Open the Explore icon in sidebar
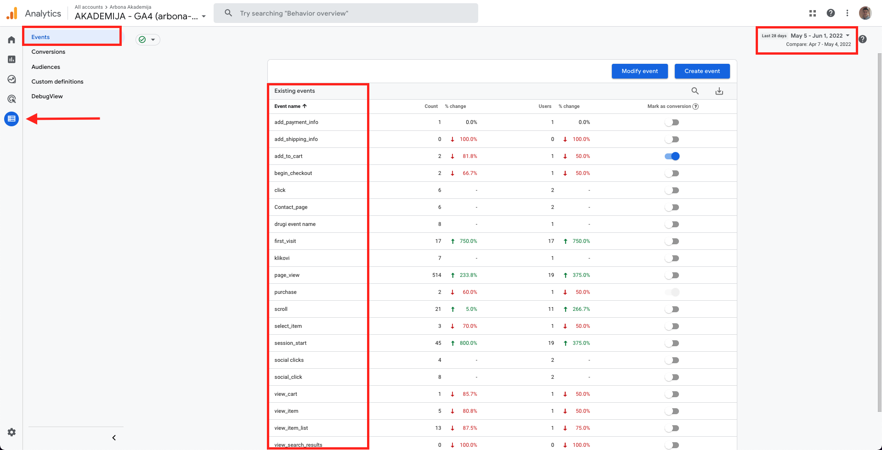Screen dimensions: 882x450 point(11,79)
